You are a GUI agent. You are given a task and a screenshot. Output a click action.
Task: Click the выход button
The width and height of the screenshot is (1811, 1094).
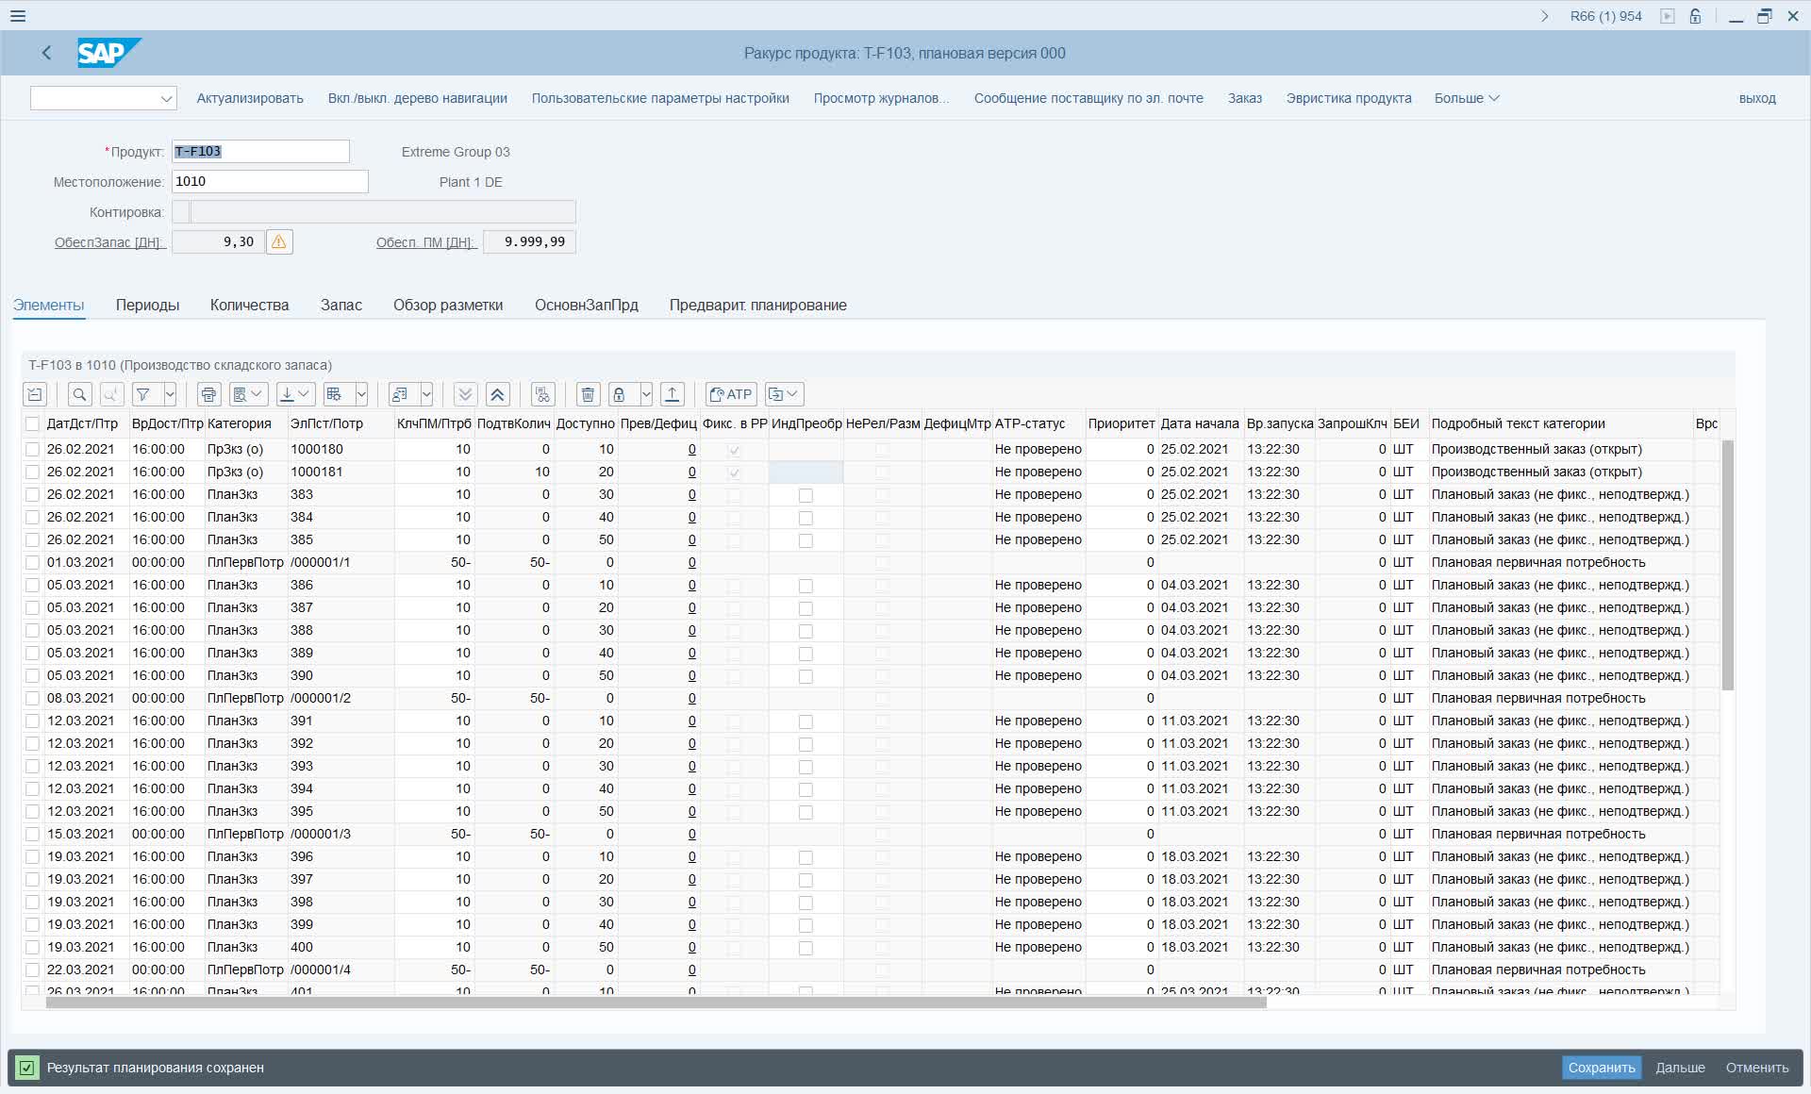pos(1757,98)
